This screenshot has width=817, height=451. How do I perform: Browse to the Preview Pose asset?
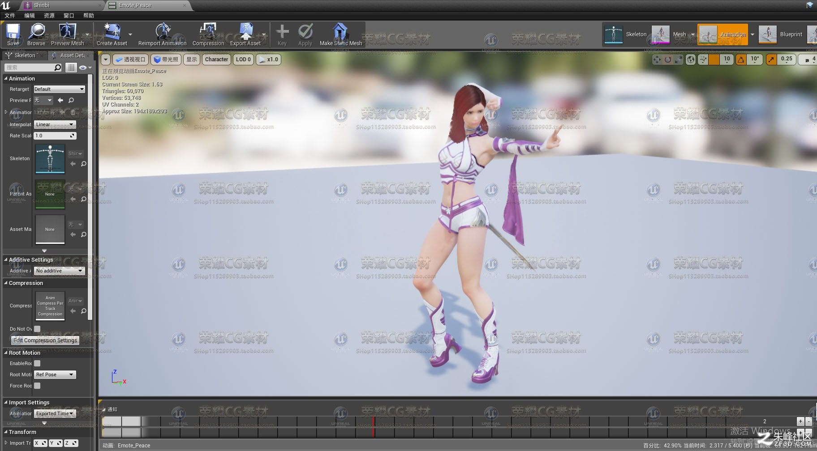71,100
